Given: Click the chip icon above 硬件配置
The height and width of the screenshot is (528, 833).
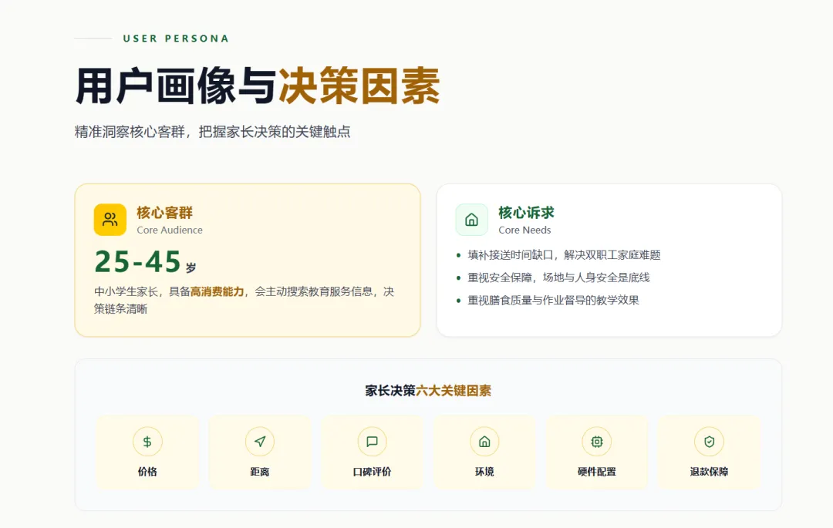Looking at the screenshot, I should click(596, 442).
